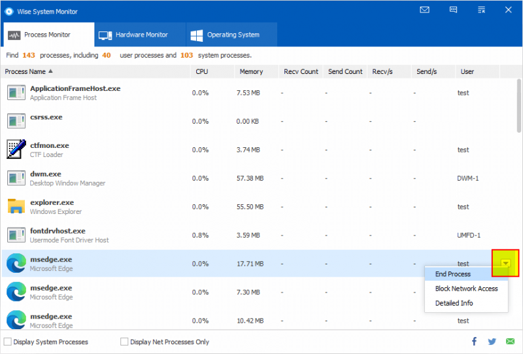The width and height of the screenshot is (523, 354).
Task: Click the fontdrvhost.exe process icon
Action: tap(16, 235)
